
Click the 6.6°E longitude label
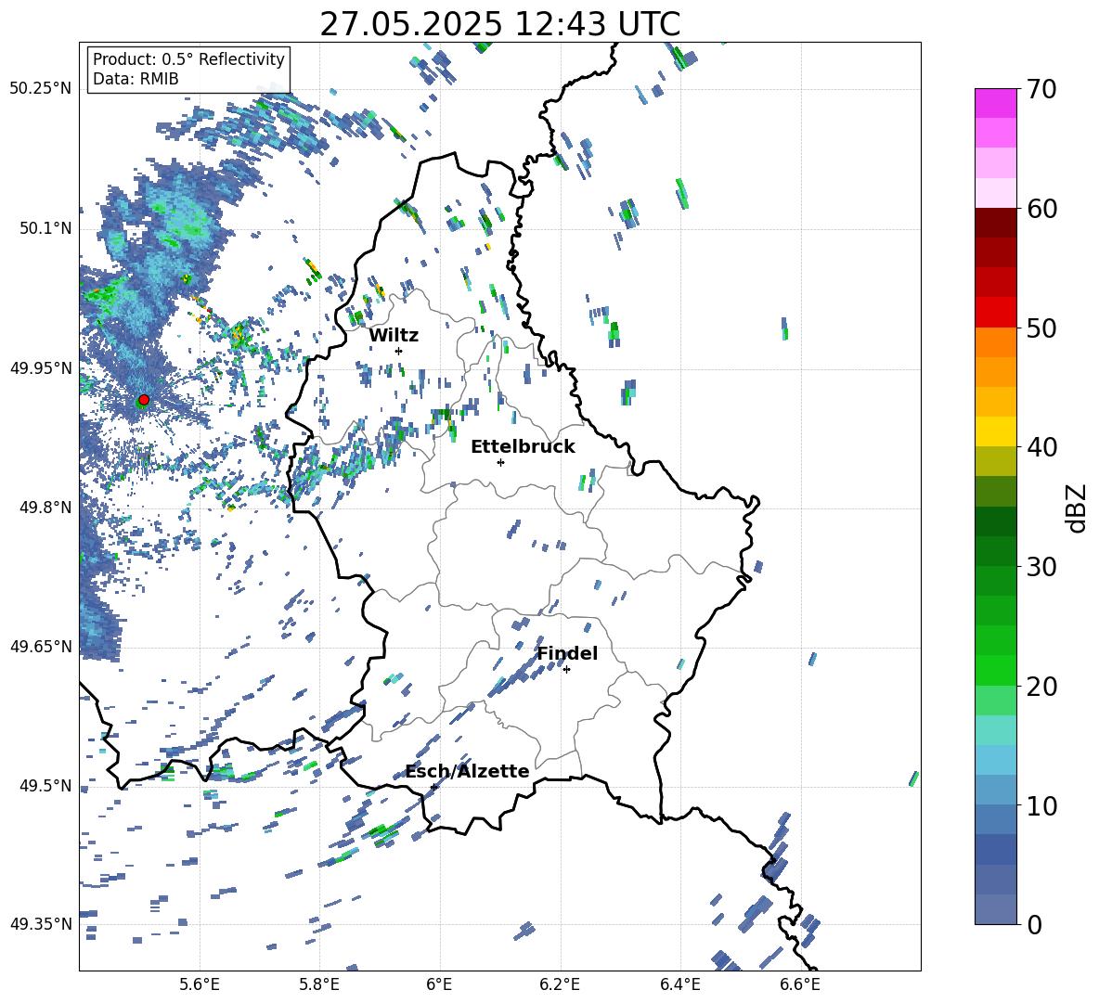tap(800, 984)
